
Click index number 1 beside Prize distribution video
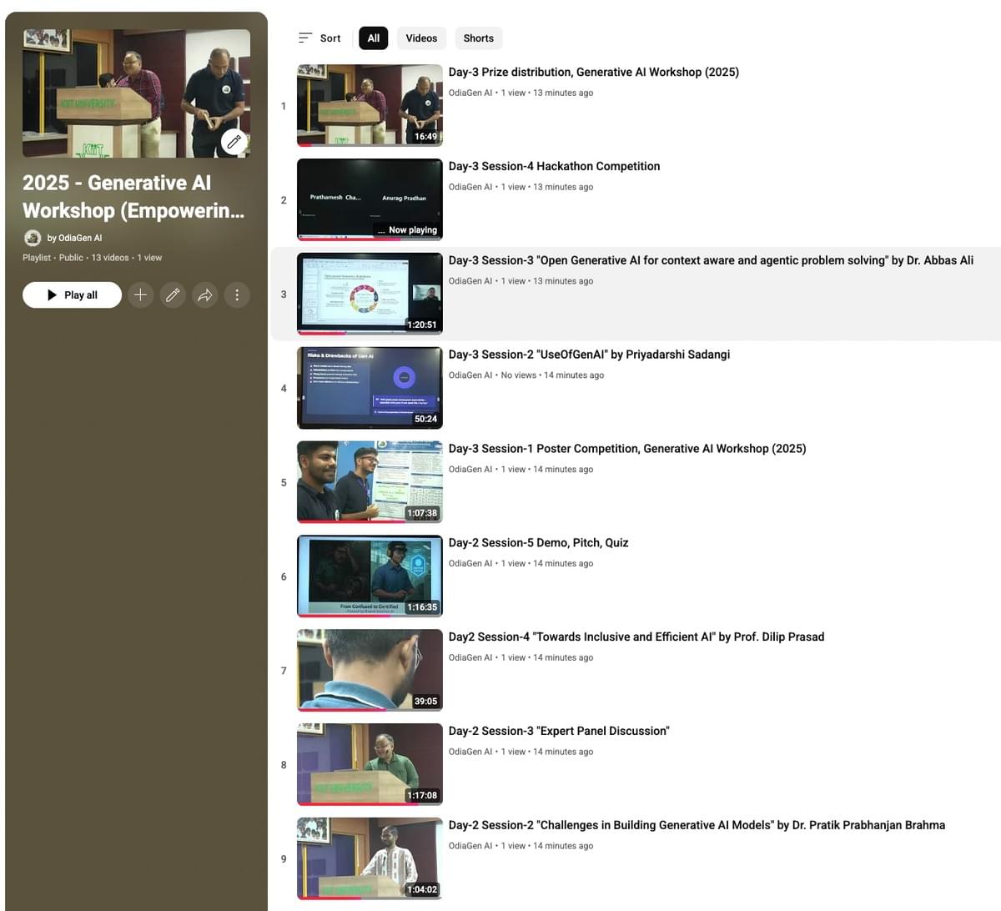pos(284,106)
